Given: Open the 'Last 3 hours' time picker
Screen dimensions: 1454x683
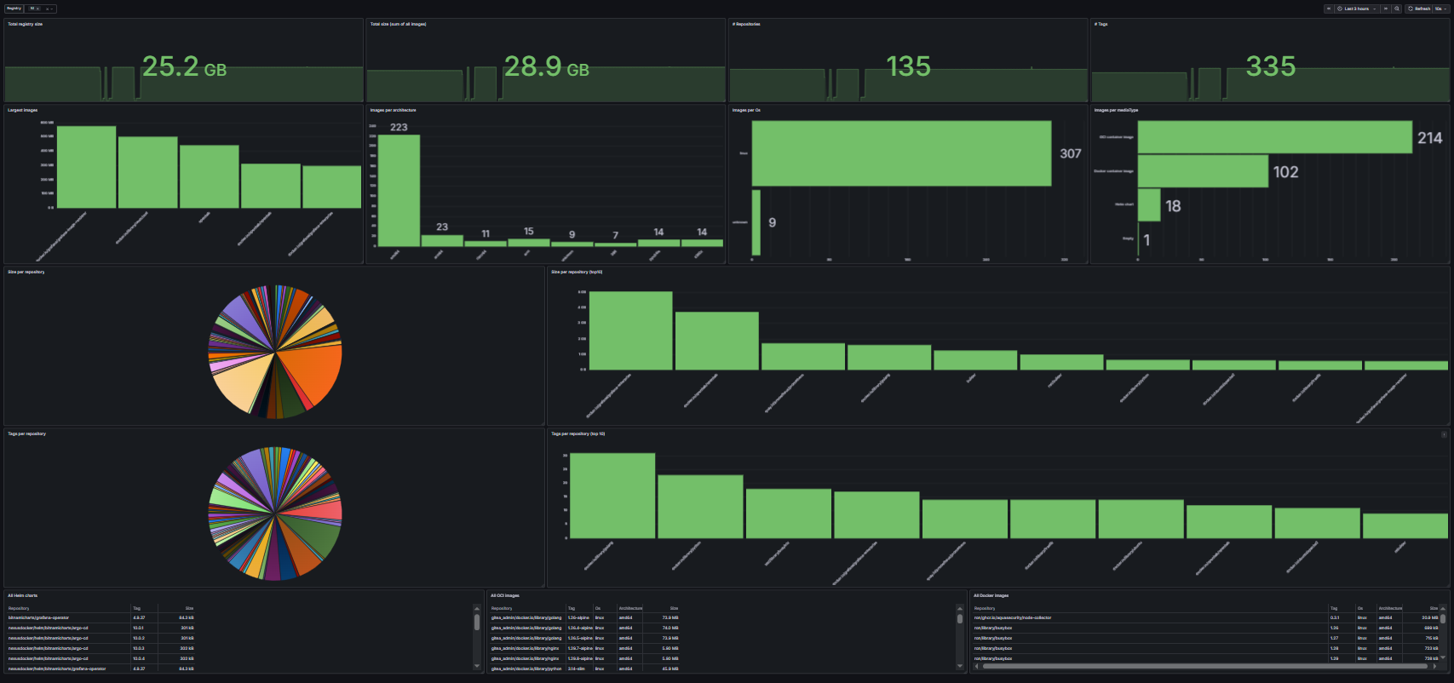Looking at the screenshot, I should tap(1357, 9).
